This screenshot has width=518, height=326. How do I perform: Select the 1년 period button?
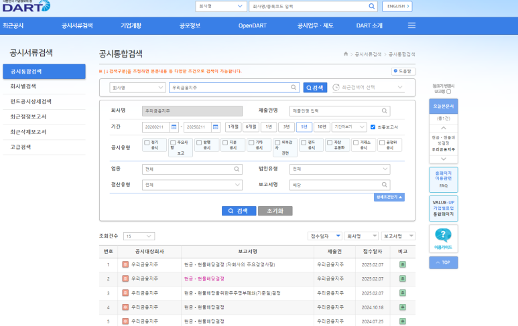point(269,127)
